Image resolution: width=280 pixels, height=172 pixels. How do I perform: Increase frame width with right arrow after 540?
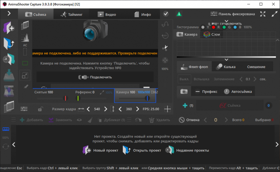coord(106,109)
